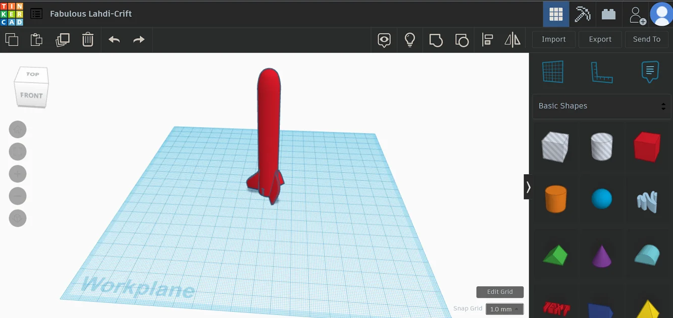Pick the striped Cylinder hole shape

[602, 146]
